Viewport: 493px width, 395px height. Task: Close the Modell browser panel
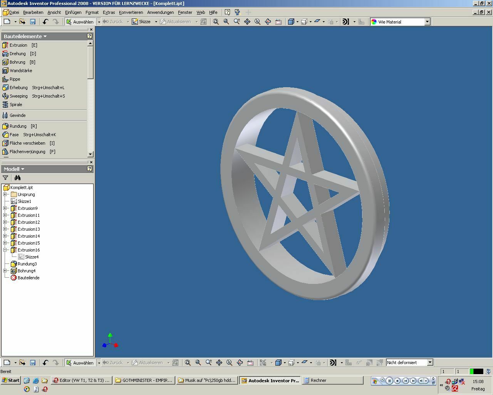[x=91, y=162]
